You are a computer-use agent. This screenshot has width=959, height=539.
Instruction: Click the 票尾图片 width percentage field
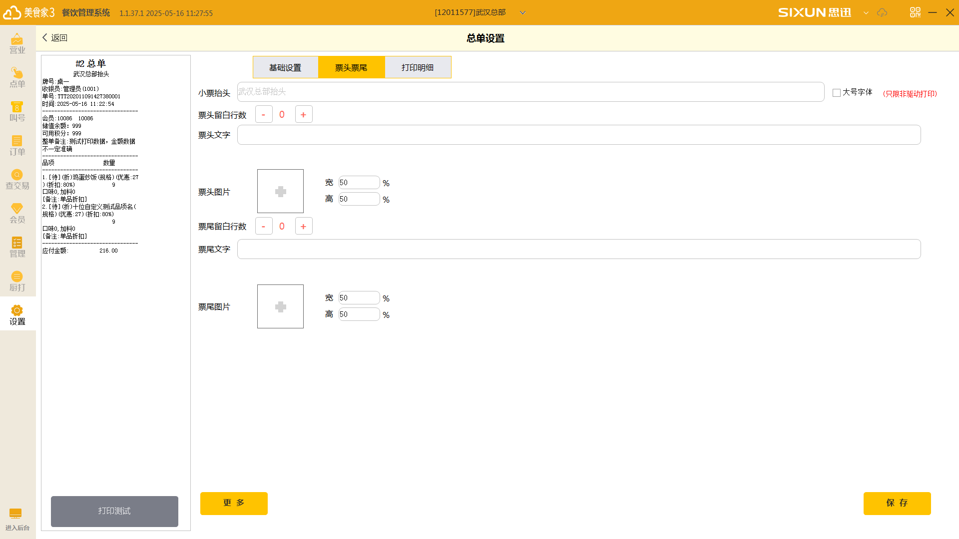coord(359,298)
